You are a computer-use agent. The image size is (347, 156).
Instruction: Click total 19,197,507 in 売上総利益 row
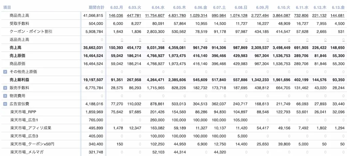pyautogui.click(x=93, y=80)
